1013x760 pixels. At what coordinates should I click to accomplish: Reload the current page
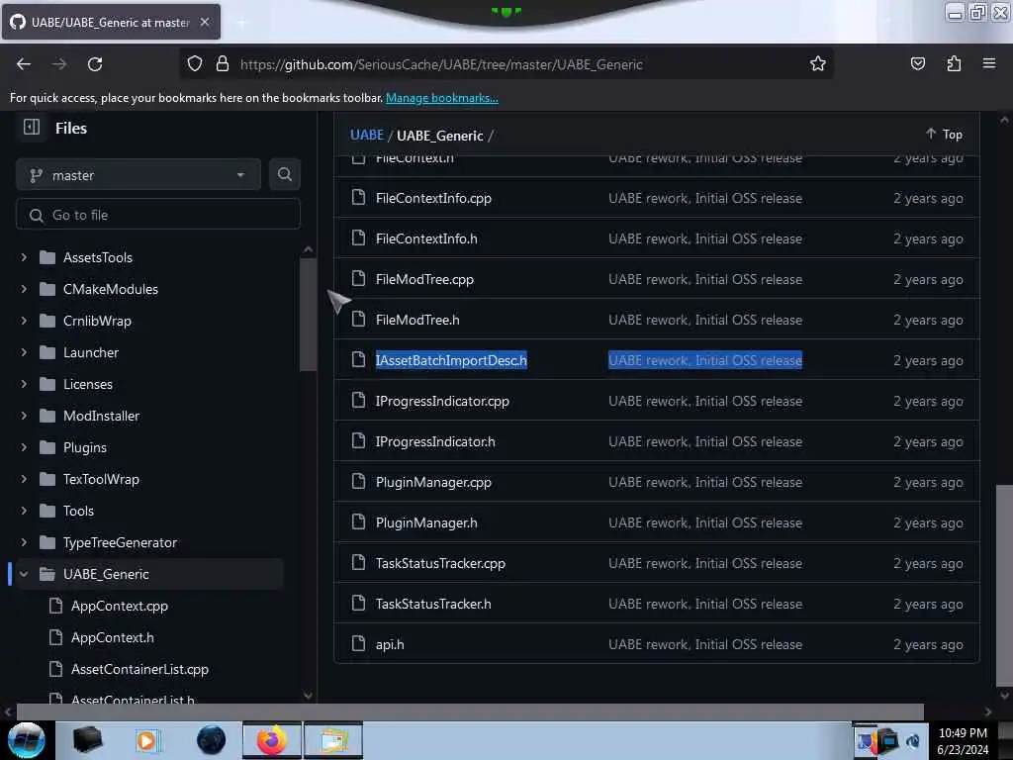(x=95, y=64)
